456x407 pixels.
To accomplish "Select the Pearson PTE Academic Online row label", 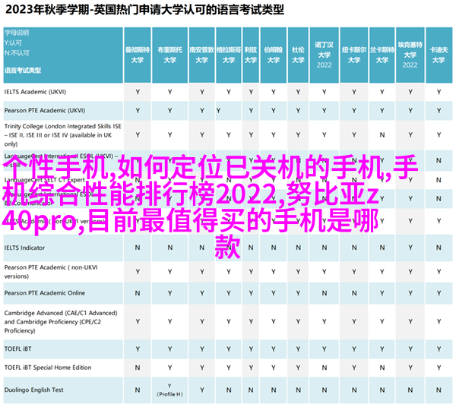I will 45,293.
